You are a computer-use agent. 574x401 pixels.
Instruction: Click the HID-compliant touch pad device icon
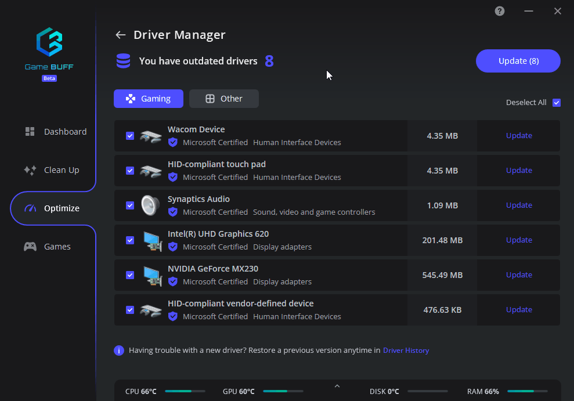pyautogui.click(x=150, y=171)
